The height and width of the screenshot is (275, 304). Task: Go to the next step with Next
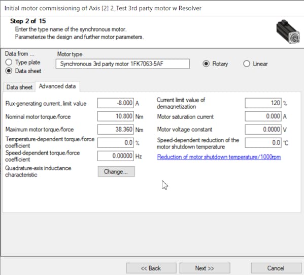(x=205, y=268)
